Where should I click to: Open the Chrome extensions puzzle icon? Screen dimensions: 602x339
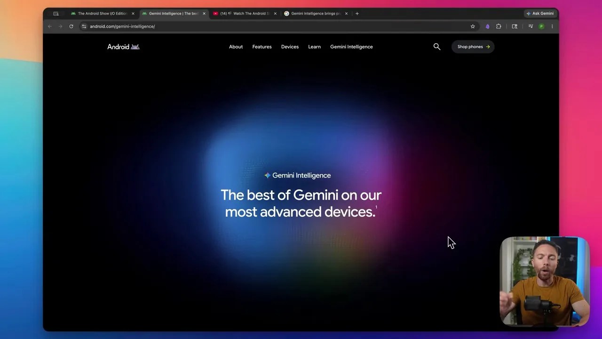point(499,26)
